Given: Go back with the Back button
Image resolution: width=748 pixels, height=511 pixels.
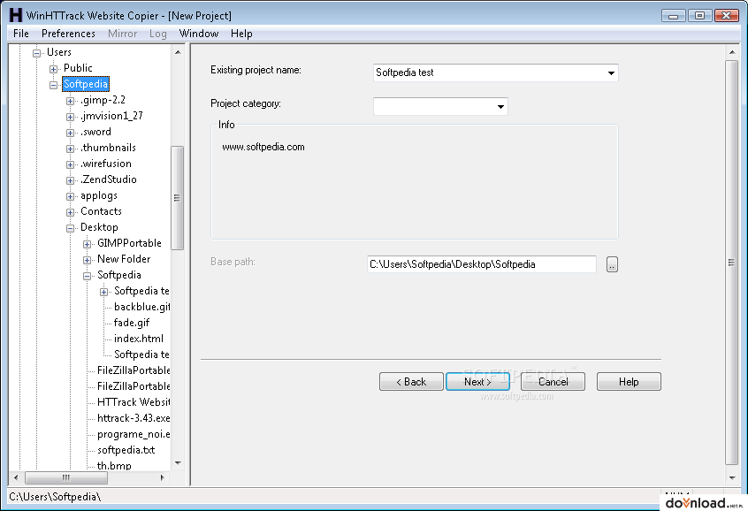Looking at the screenshot, I should tap(411, 382).
